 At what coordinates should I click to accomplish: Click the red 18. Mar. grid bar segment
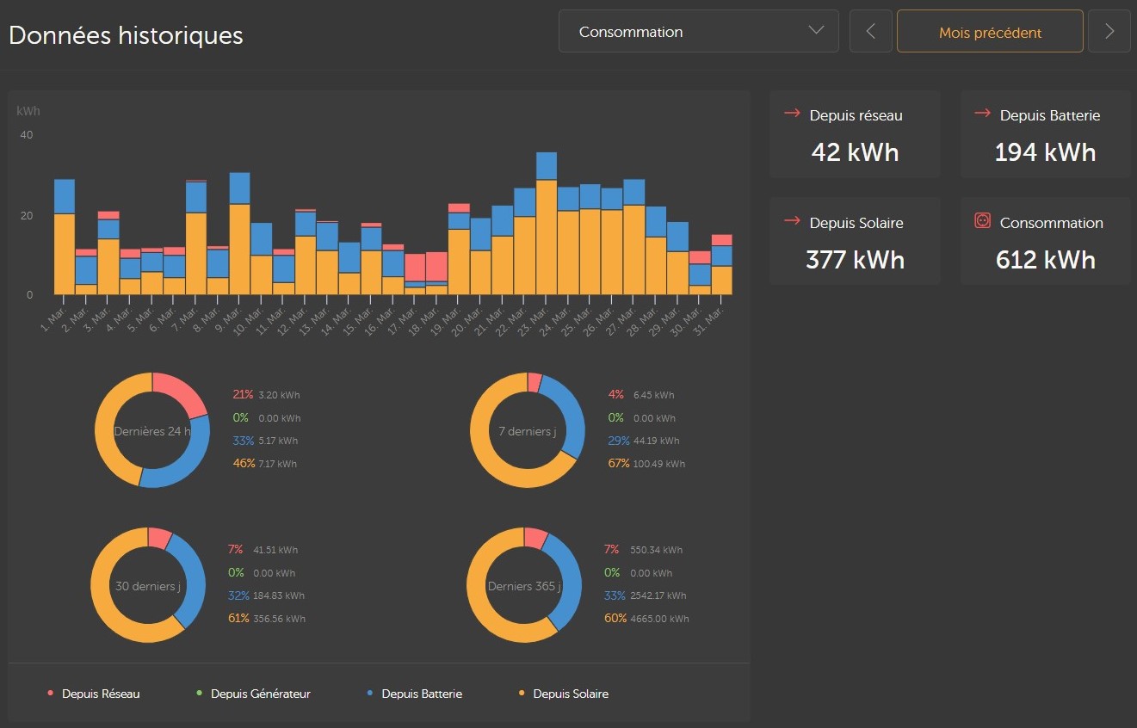click(436, 267)
